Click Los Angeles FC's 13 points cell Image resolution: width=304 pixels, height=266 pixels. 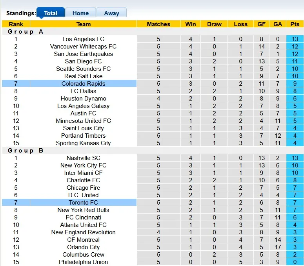[295, 39]
